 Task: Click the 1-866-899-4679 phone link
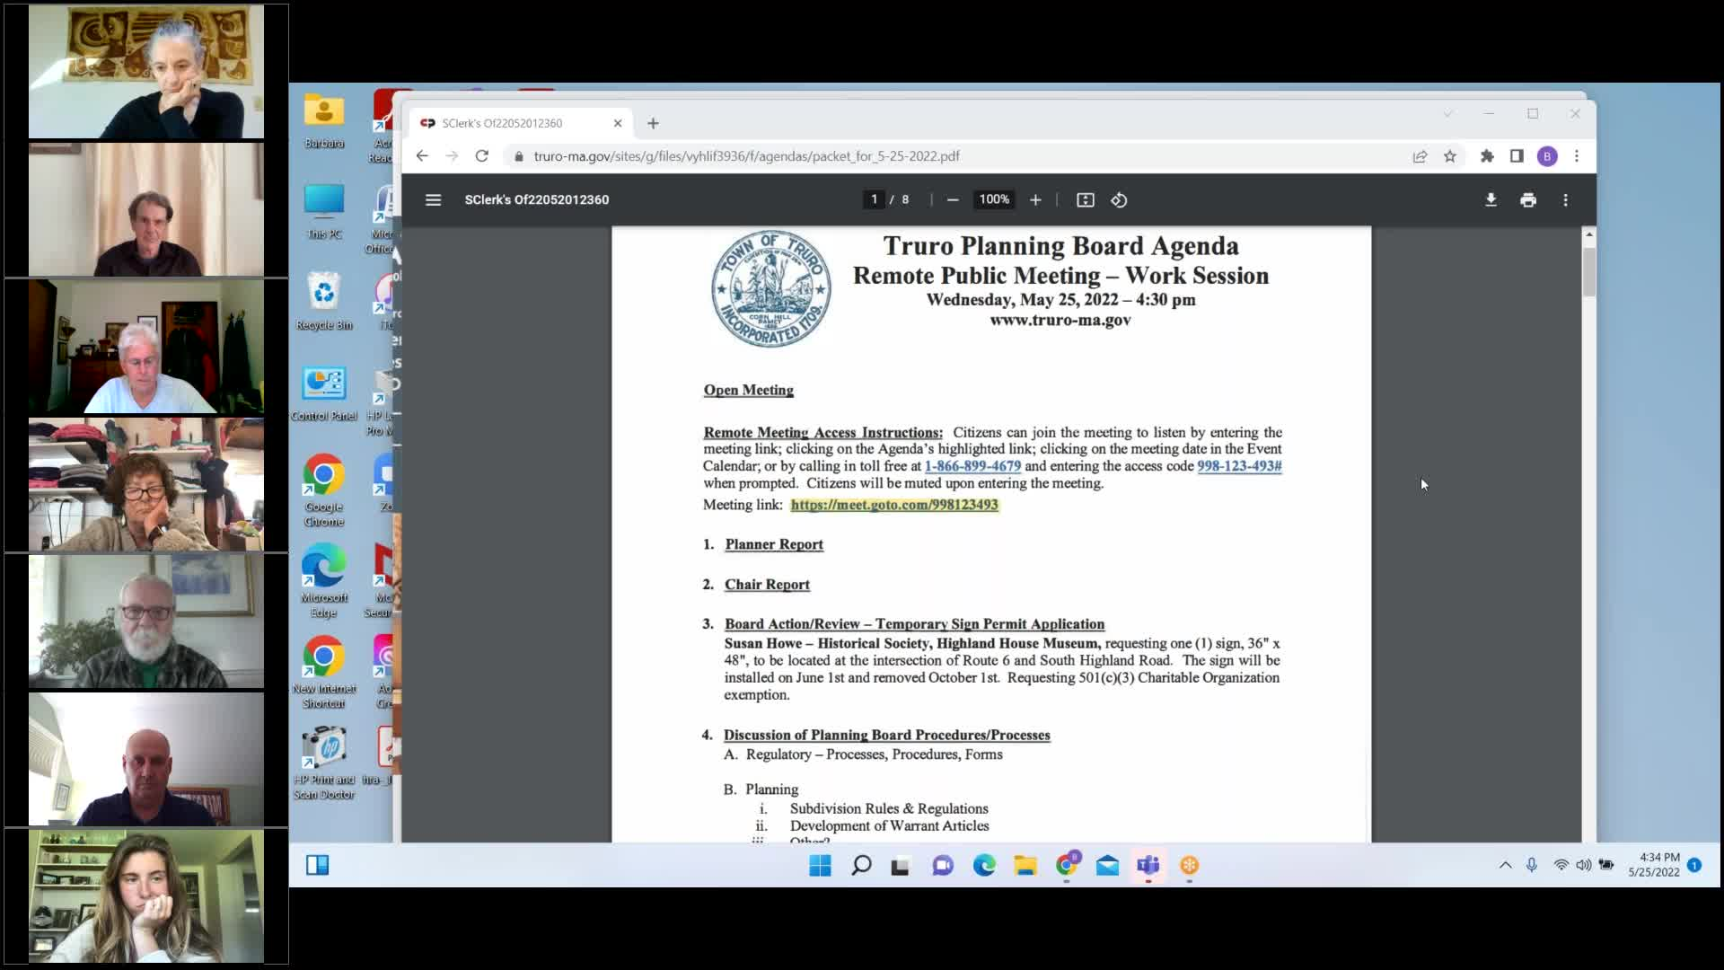point(972,466)
